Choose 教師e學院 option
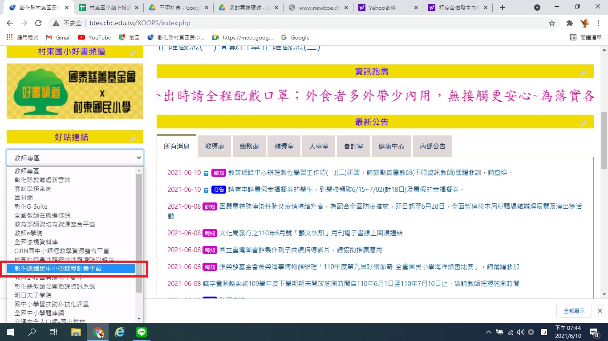Screen dimensions: 608x341 [72, 233]
